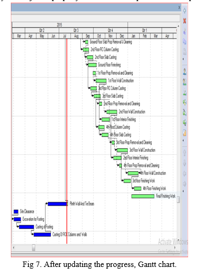Screen dimensions: 200x274
Task: Click the Copy icon in side toolbar
Action: point(184,41)
